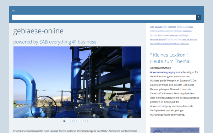Open the Strömungsmaschine tag
213x133 pixels.
(x=162, y=31)
